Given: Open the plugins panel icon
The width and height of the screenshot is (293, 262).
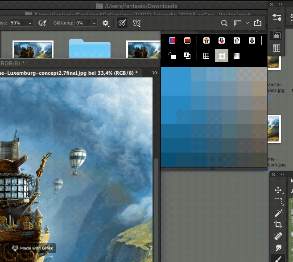Looking at the screenshot, I should (x=276, y=36).
